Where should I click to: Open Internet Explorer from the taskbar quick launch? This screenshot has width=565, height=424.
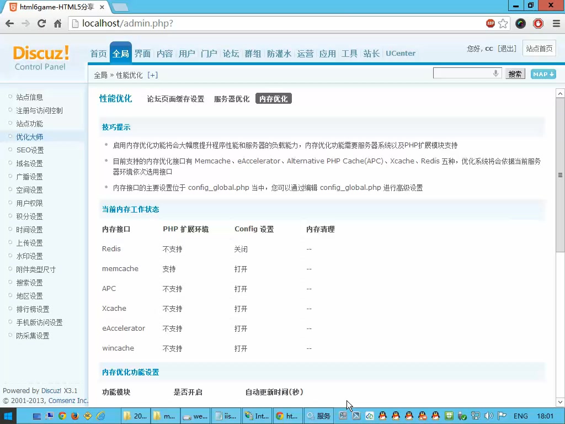101,416
